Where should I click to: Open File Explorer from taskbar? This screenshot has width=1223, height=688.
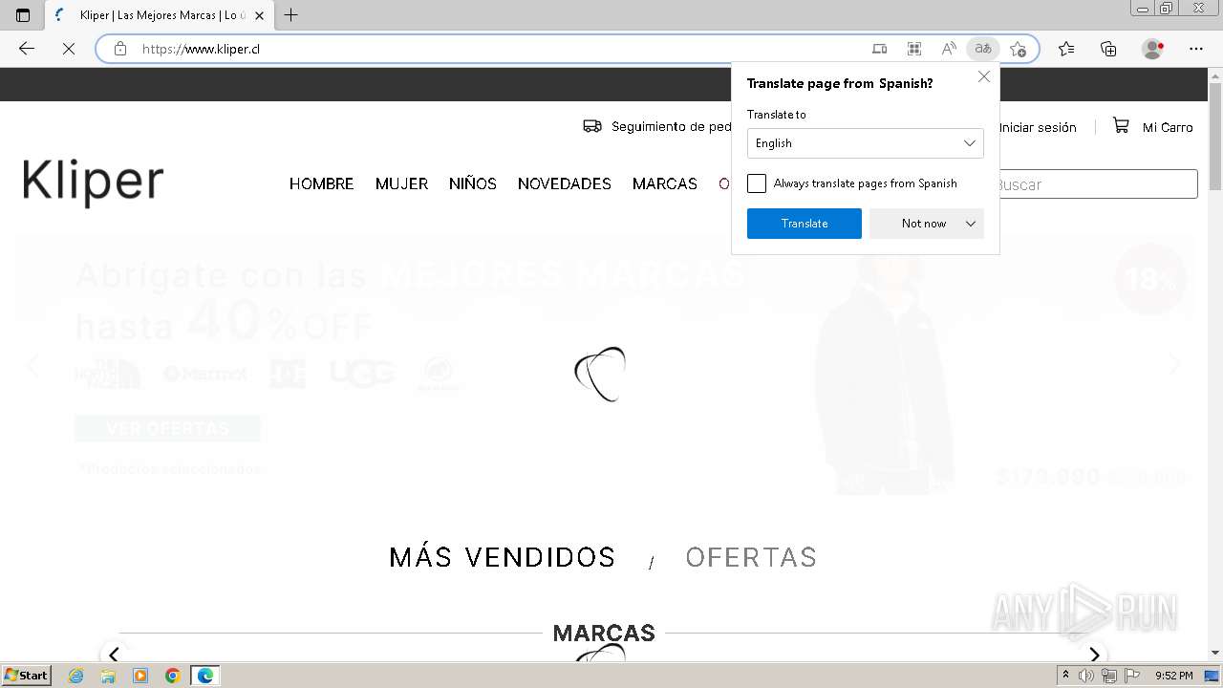(x=108, y=676)
